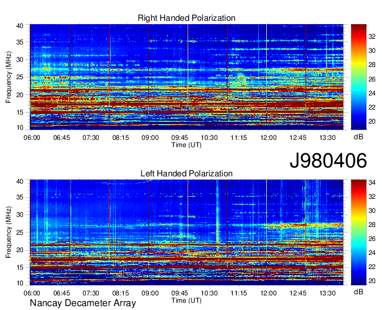The image size is (382, 310).
Task: Click 10:30 tick on right-handed plot time axis
Action: point(210,138)
